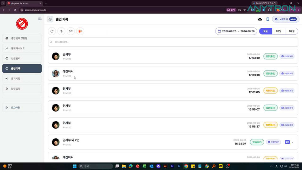View snapshot for 권사부 외 2건 entry
This screenshot has height=170, width=302.
click(273, 142)
